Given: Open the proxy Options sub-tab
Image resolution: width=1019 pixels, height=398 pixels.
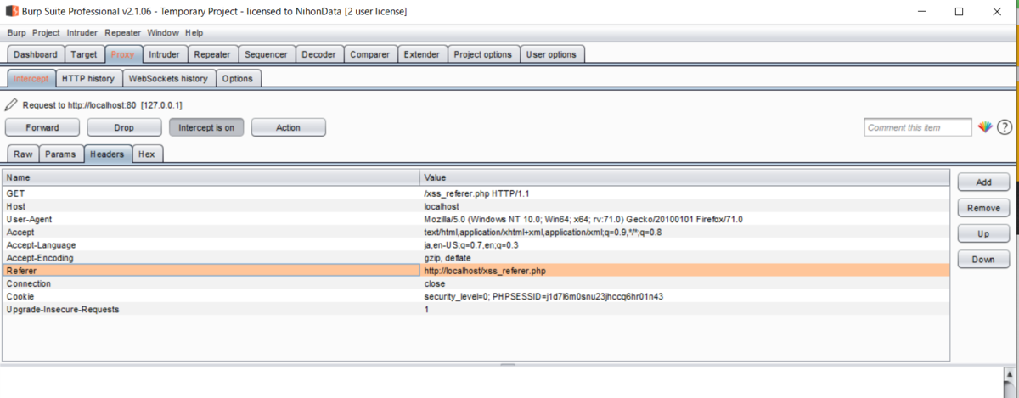Looking at the screenshot, I should point(238,78).
